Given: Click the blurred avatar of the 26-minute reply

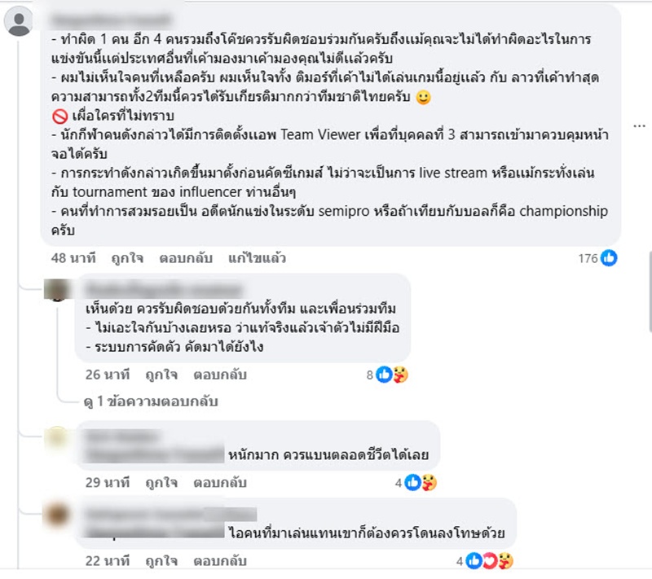Looking at the screenshot, I should [57, 290].
